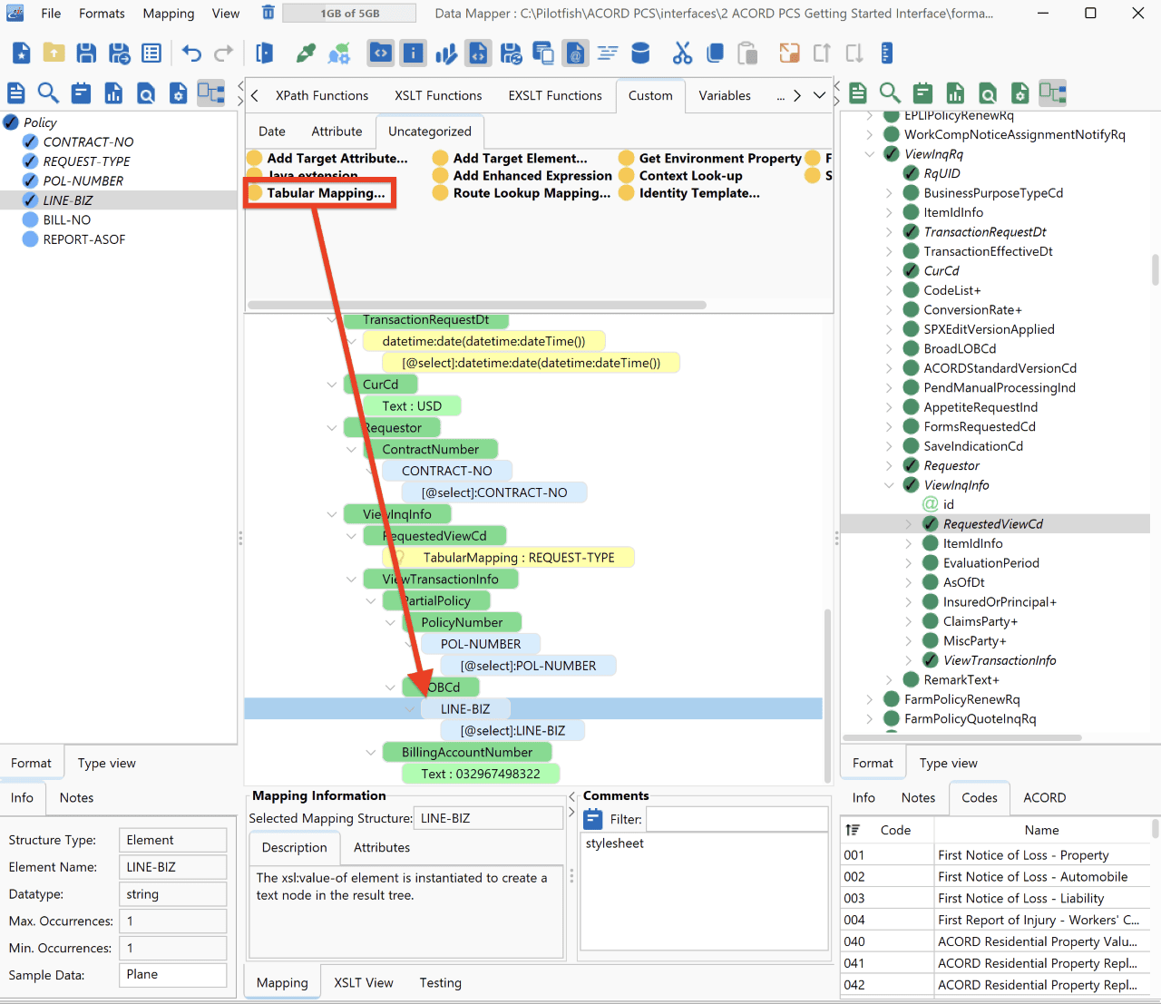Cut the selection with the scissors icon
This screenshot has width=1161, height=1004.
[682, 54]
